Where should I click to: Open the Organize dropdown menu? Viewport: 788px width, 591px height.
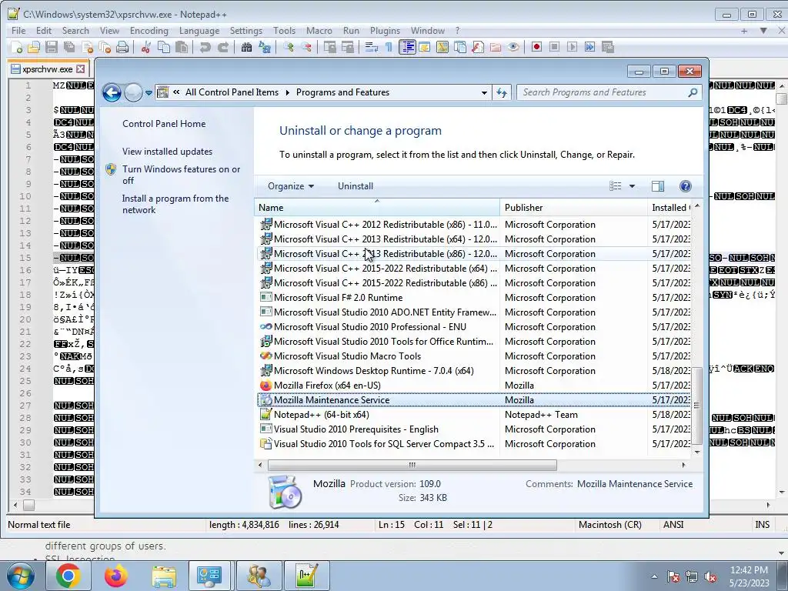pyautogui.click(x=290, y=186)
